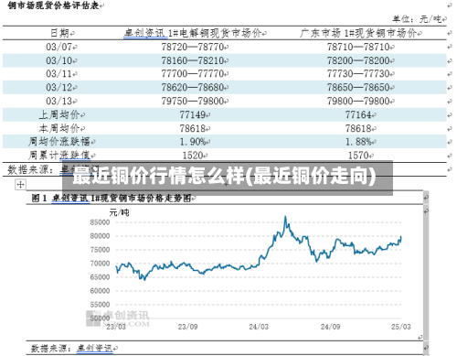Click the Guangdong price cell 78650—78650

click(x=358, y=88)
